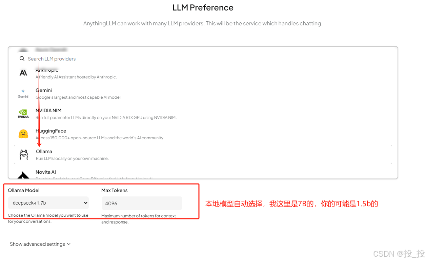Click the Max Tokens input field
This screenshot has width=426, height=261.
pyautogui.click(x=142, y=203)
